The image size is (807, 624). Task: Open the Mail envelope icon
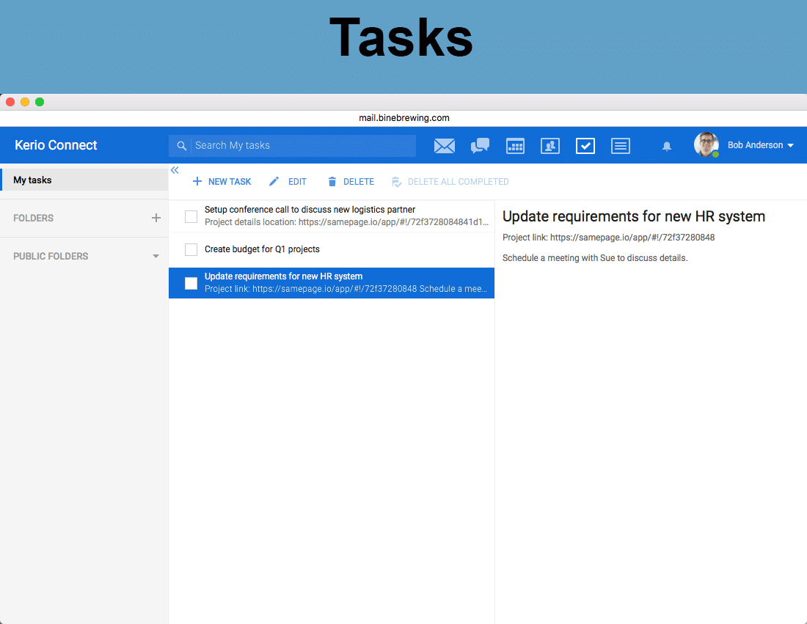tap(444, 146)
